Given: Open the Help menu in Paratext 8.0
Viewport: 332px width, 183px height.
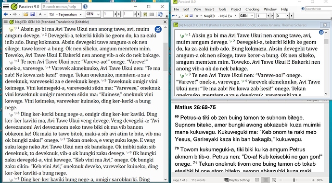Looking at the screenshot, I should pyautogui.click(x=284, y=9).
